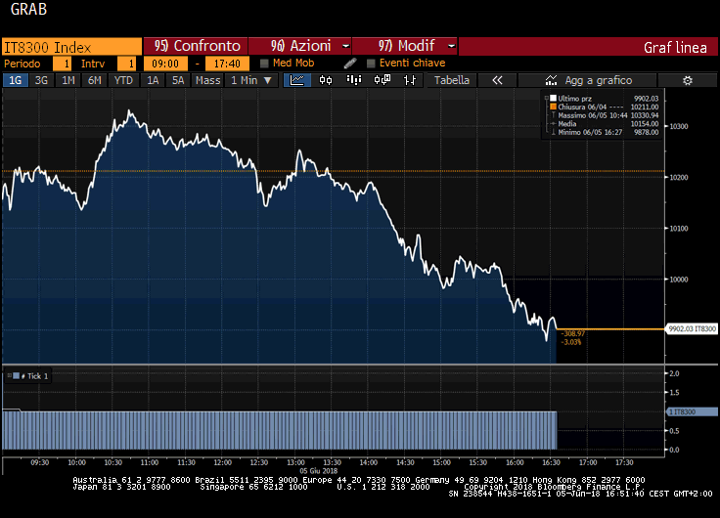The width and height of the screenshot is (720, 518).
Task: Collapse toolbar with double chevron button
Action: tap(497, 80)
